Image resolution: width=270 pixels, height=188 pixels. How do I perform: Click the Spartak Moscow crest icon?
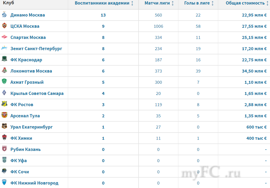[x=4, y=37]
